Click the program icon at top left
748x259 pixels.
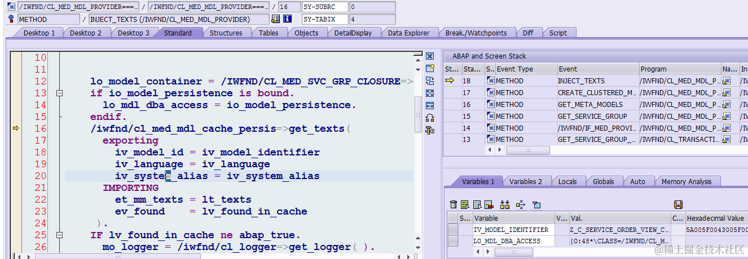[x=11, y=7]
